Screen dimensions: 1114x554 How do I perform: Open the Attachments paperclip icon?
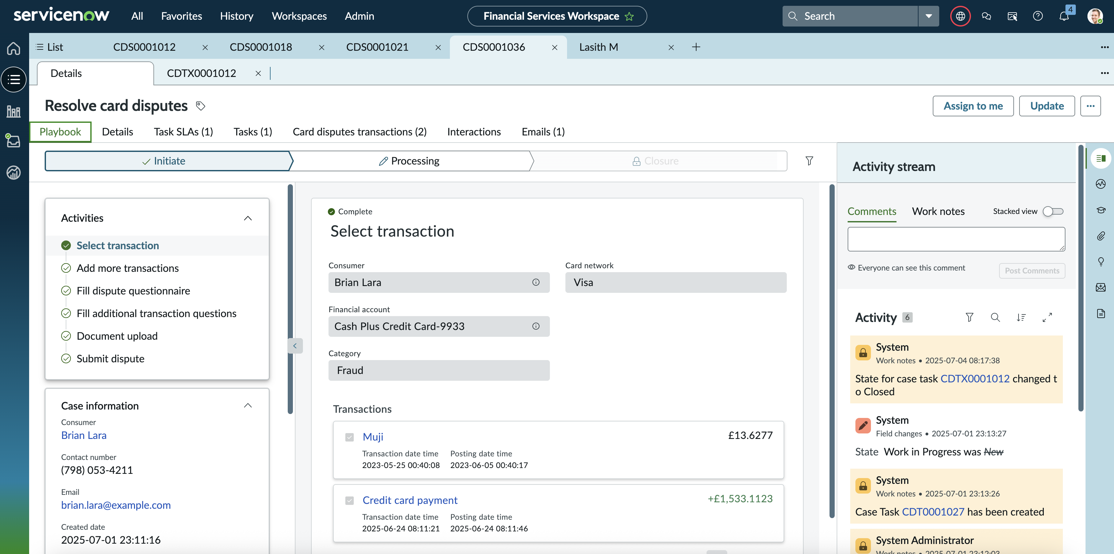coord(1101,236)
